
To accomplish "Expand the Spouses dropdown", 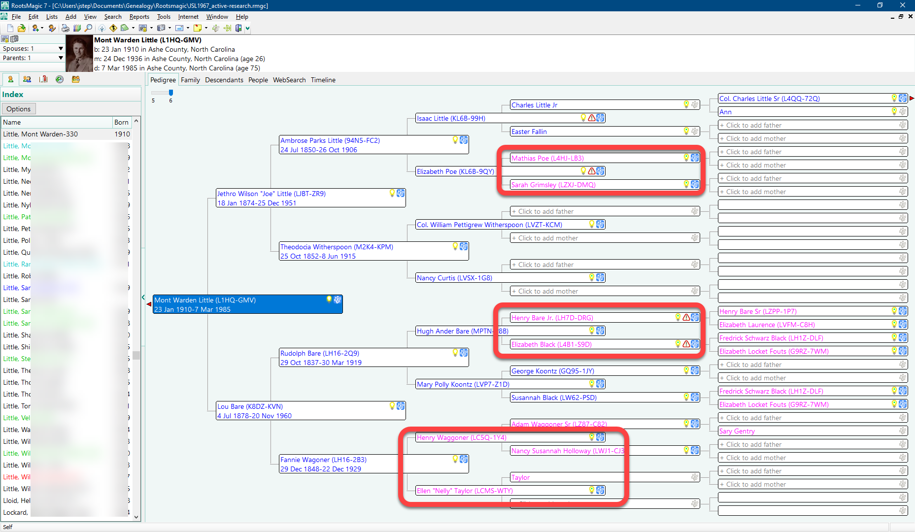I will (x=61, y=49).
